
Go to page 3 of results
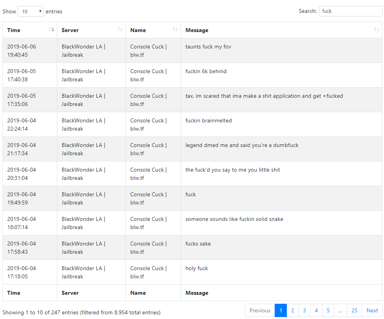pyautogui.click(x=304, y=310)
